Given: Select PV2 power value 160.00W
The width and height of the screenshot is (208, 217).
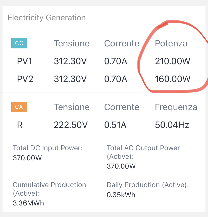Looking at the screenshot, I should [173, 79].
